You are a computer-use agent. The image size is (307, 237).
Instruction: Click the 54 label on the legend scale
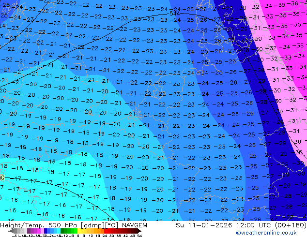[139, 236]
